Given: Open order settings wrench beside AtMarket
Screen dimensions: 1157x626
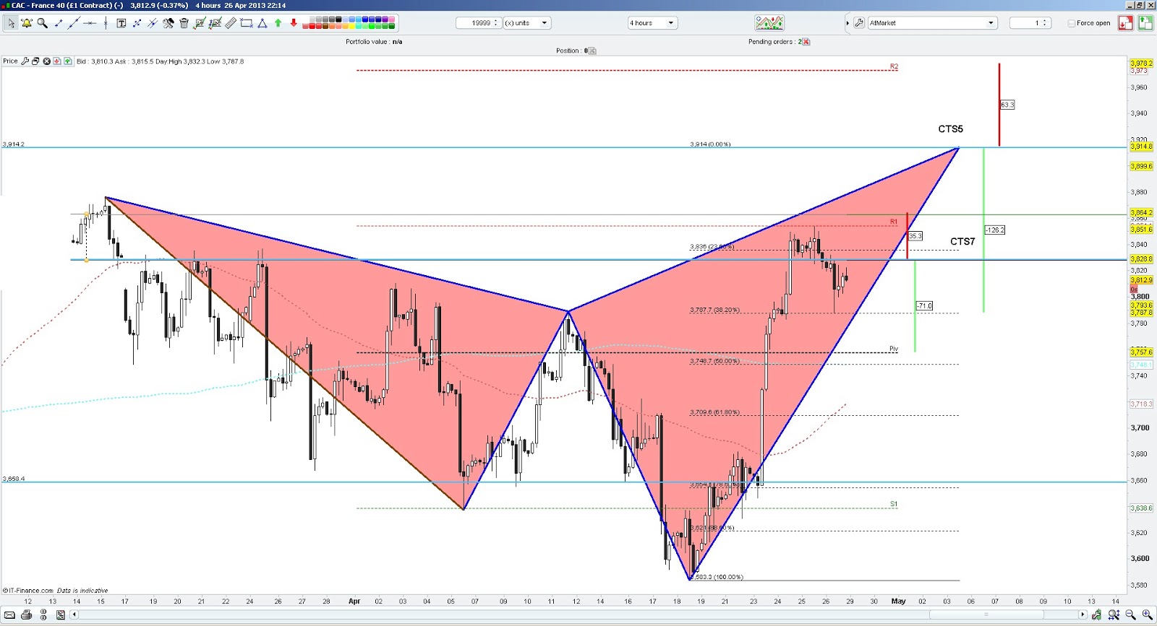Looking at the screenshot, I should 859,23.
